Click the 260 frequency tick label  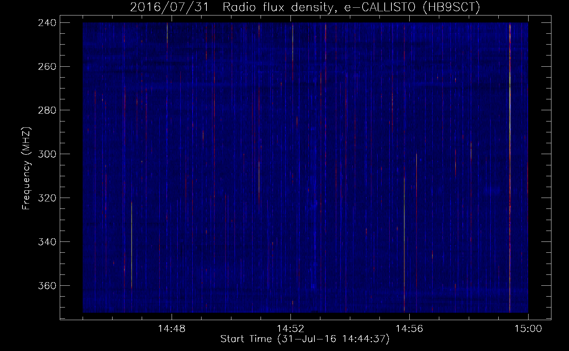pos(47,66)
